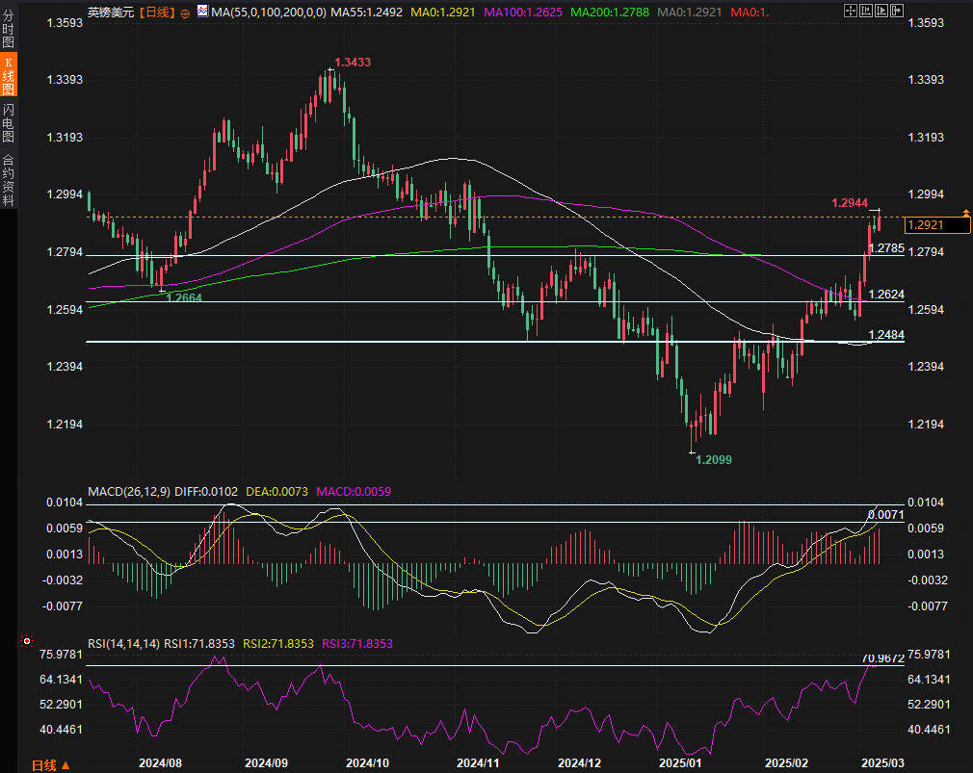Click the MACD(26,12,9) indicator label
Image resolution: width=973 pixels, height=773 pixels.
tap(129, 491)
